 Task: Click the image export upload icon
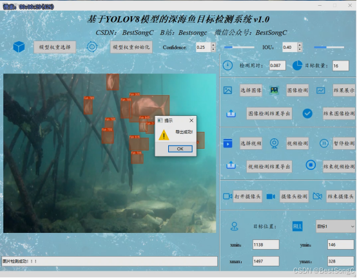click(x=231, y=113)
